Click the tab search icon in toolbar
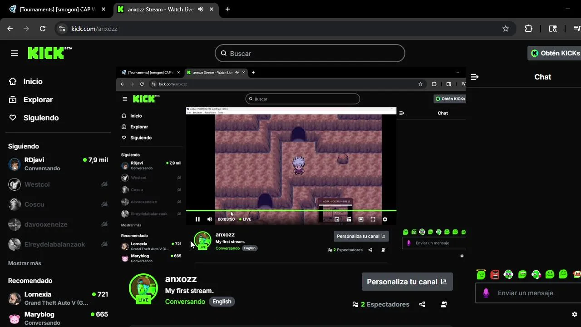Image resolution: width=581 pixels, height=327 pixels. [553, 29]
